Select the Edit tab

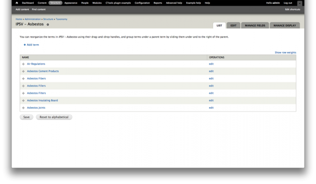(x=233, y=25)
